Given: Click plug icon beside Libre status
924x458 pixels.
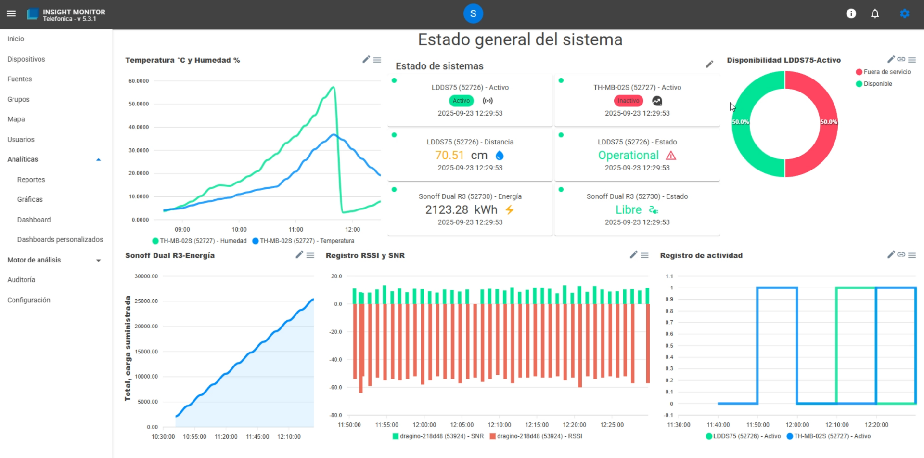Looking at the screenshot, I should pyautogui.click(x=653, y=210).
